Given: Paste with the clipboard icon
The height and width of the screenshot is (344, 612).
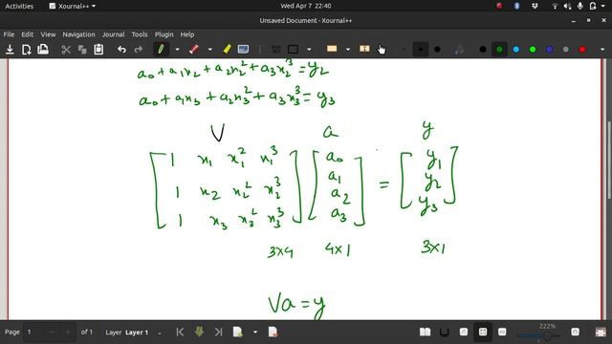Looking at the screenshot, I should point(98,50).
